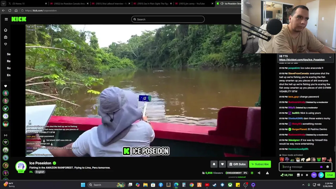Click the Recommended live icon in sidebar
The height and width of the screenshot is (189, 336).
tap(6, 135)
